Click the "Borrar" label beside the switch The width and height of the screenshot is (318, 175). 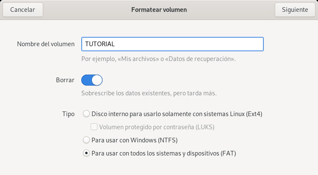click(65, 80)
